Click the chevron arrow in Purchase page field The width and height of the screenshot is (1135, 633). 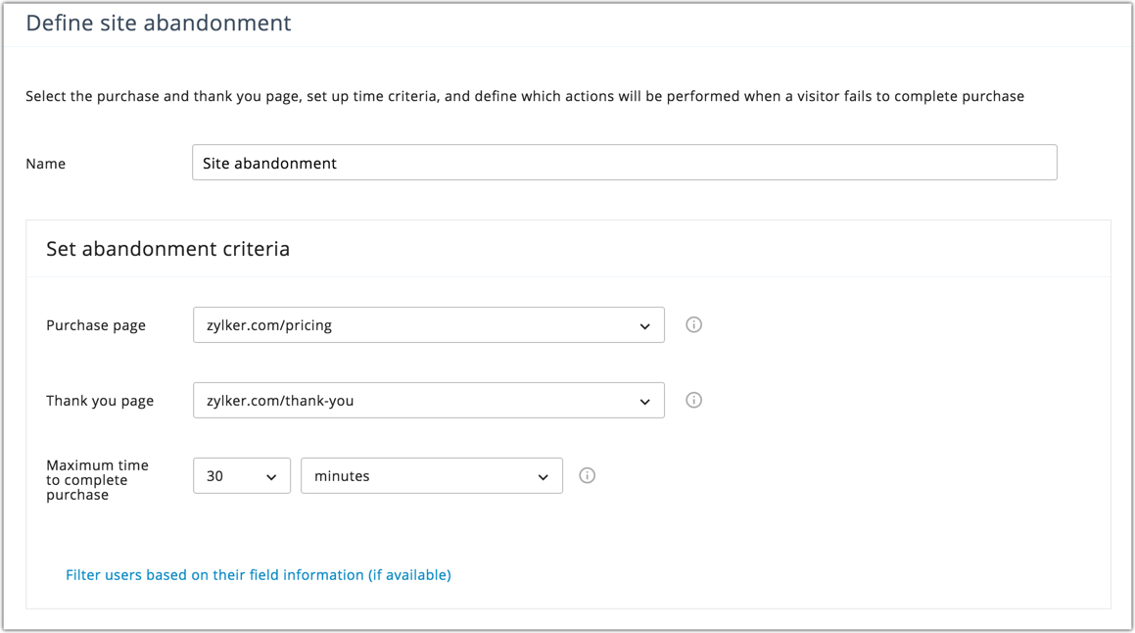pyautogui.click(x=644, y=326)
